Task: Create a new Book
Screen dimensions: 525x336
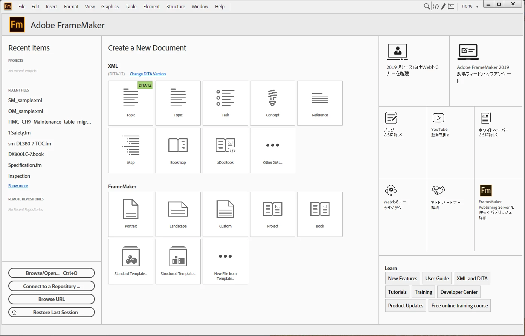Action: (x=320, y=214)
